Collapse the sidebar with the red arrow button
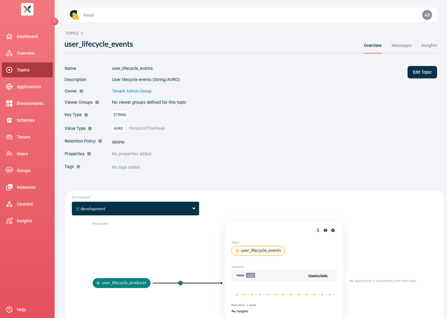447x318 pixels. click(55, 21)
